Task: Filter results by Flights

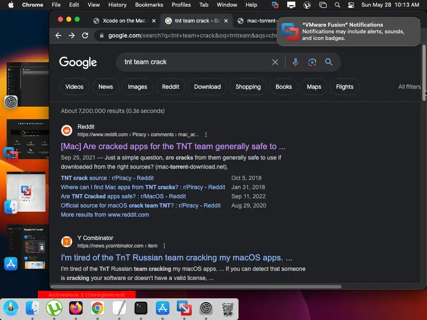Action: pos(345,87)
